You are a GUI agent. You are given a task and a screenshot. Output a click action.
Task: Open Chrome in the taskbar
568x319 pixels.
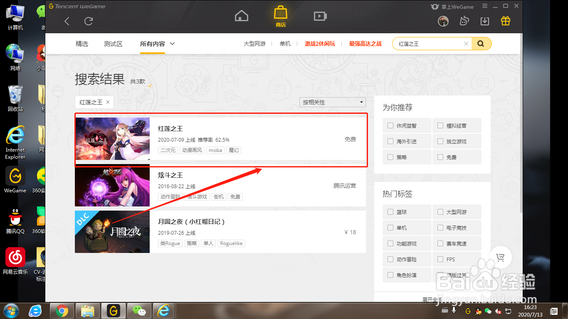[x=62, y=311]
